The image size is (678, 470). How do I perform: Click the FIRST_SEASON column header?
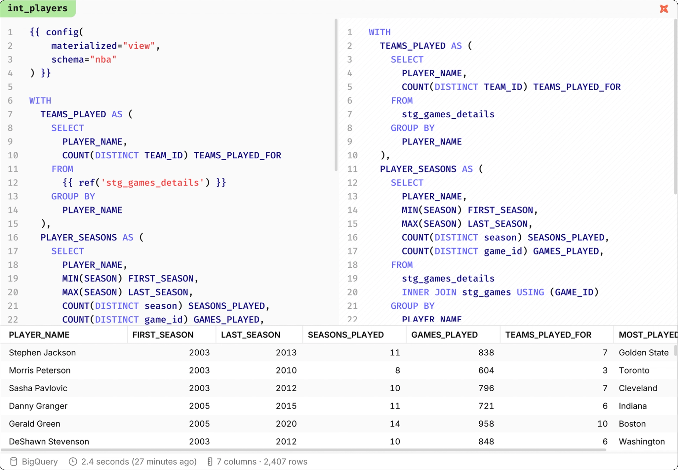click(163, 335)
